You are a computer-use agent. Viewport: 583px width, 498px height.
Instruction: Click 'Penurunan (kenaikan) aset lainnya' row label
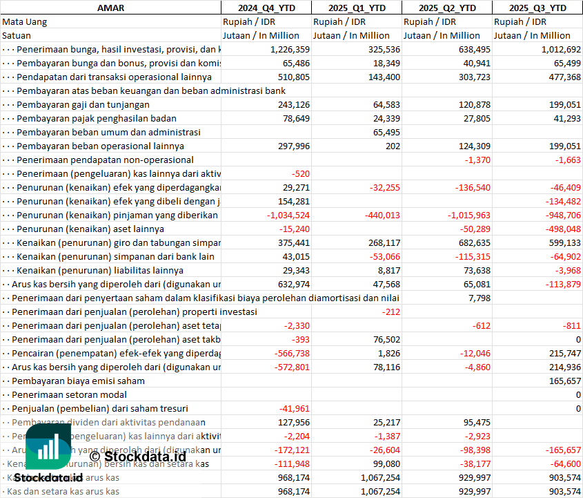[90, 229]
